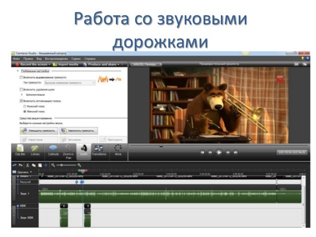Click the first blue zoom keyframe marker
This screenshot has height=237, width=316.
tap(77, 182)
